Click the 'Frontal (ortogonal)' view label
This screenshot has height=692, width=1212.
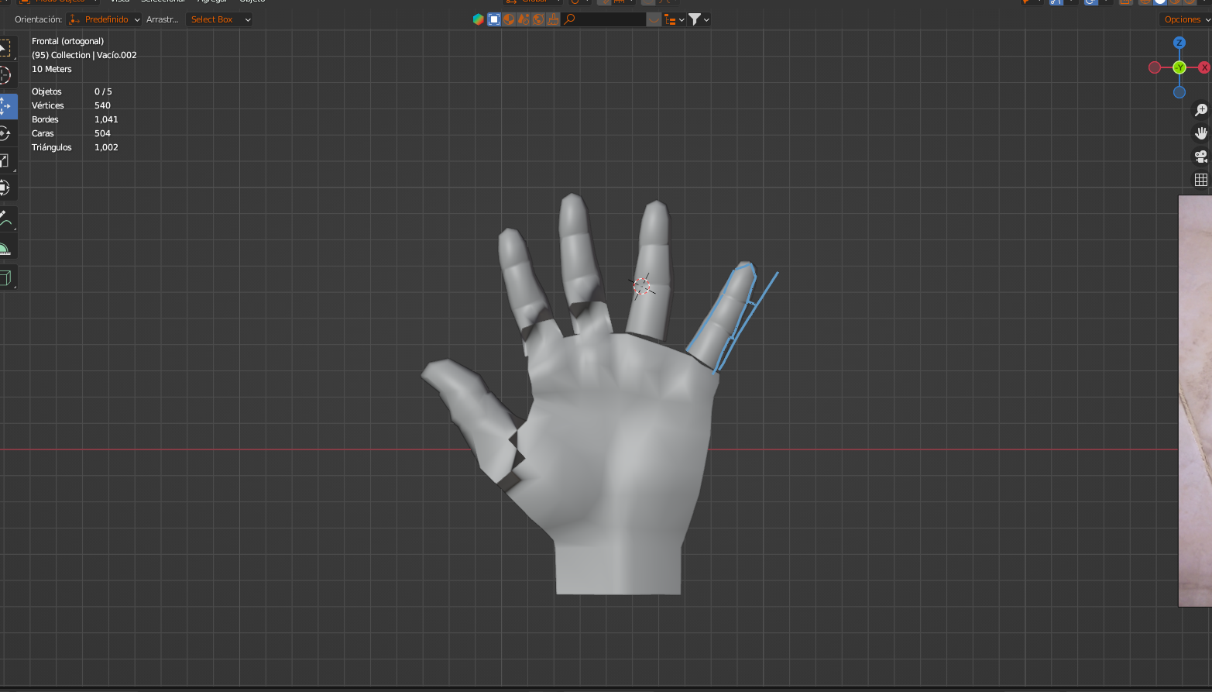pos(67,41)
